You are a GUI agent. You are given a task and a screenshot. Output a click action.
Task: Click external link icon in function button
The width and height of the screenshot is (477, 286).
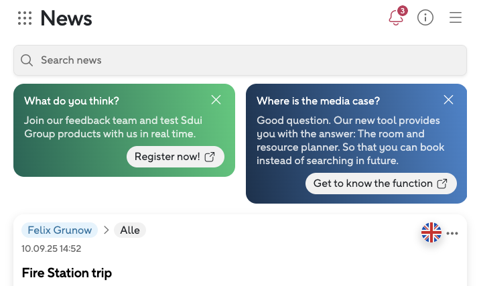442,184
